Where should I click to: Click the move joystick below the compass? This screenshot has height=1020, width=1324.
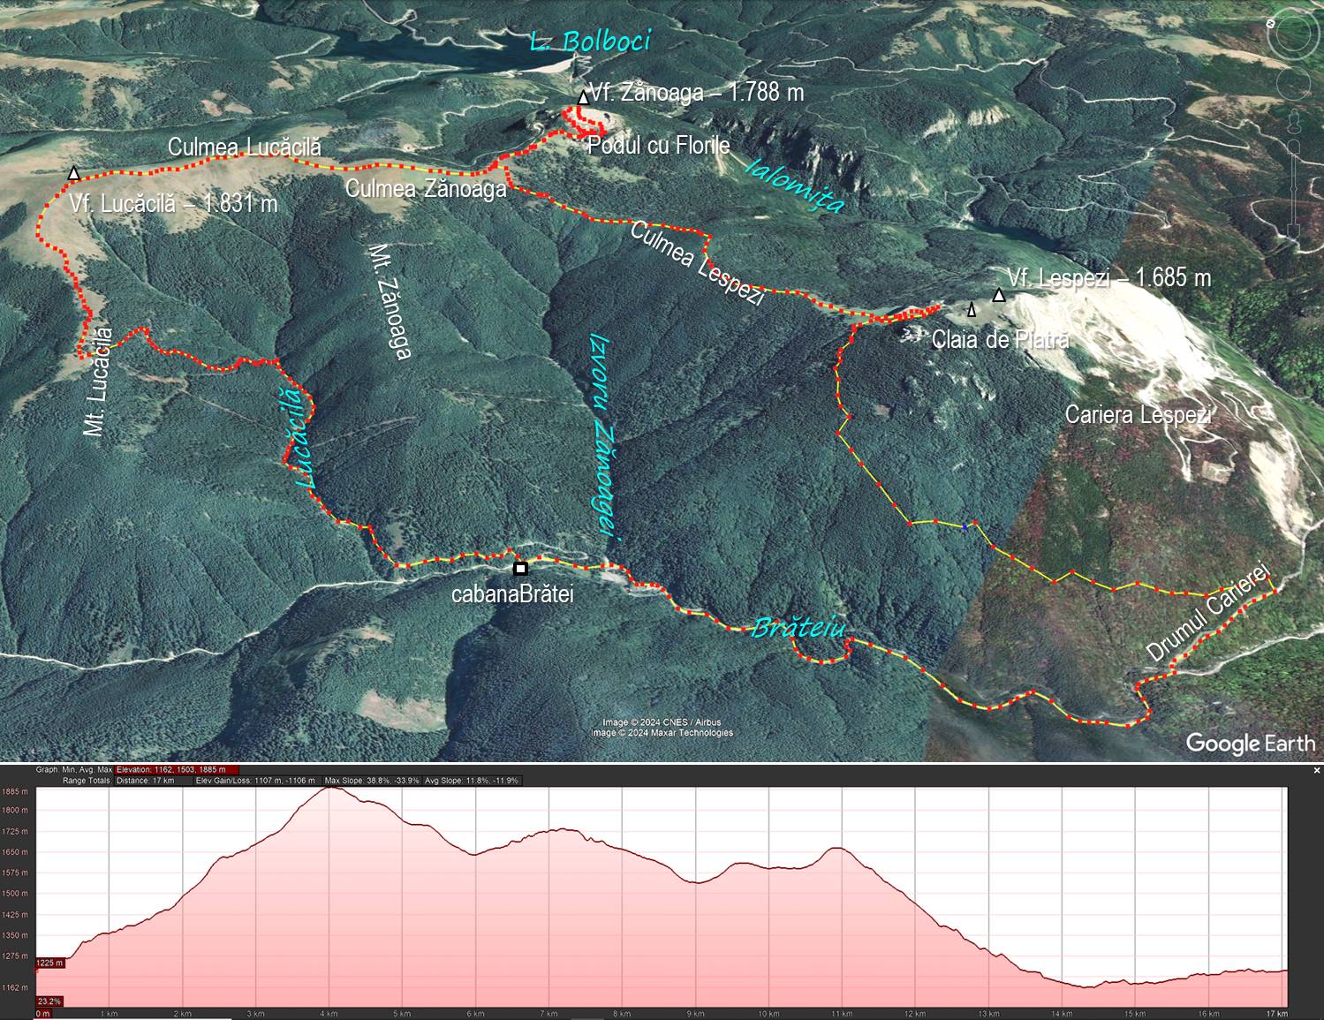tap(1295, 83)
